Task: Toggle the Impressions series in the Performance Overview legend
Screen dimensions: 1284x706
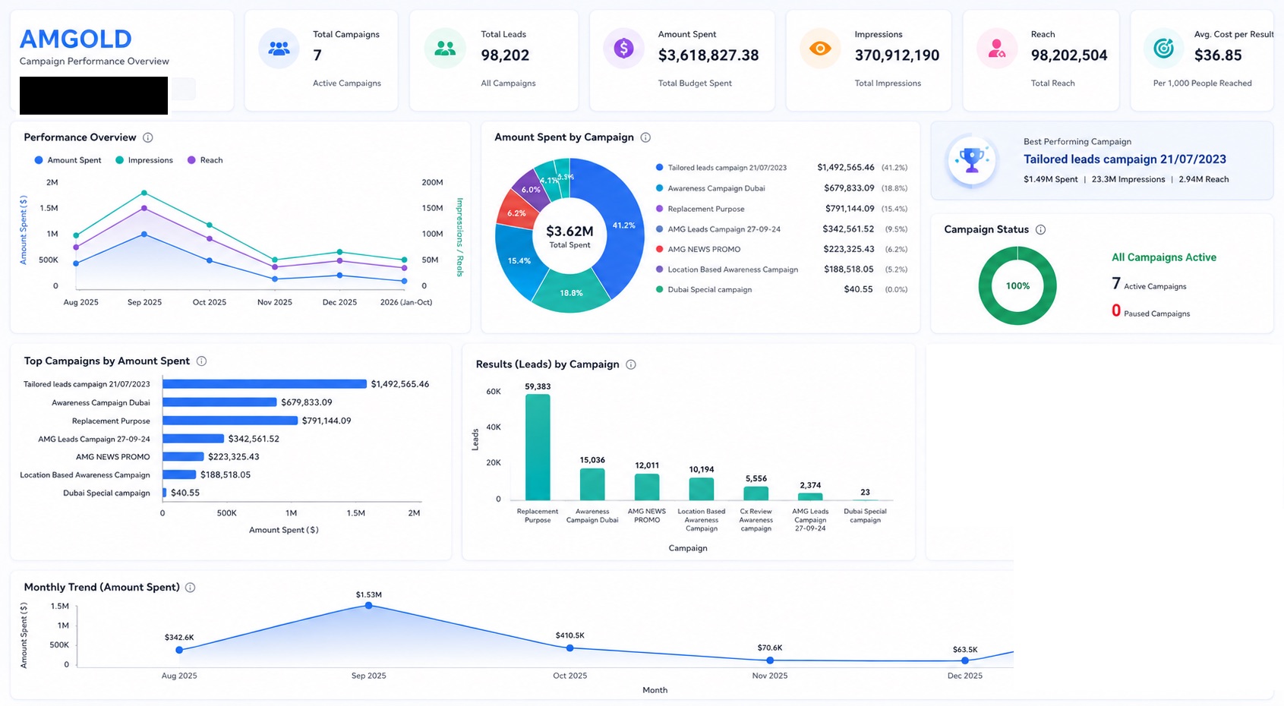Action: coord(144,160)
